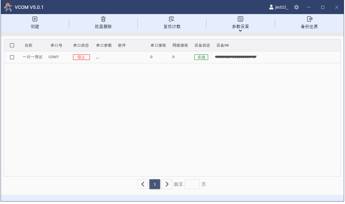The image size is (345, 204).
Task: Click the 复位计数 reset count icon
Action: [x=172, y=19]
